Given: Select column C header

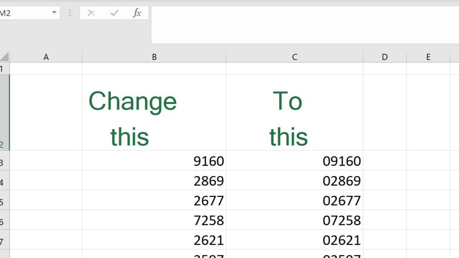Looking at the screenshot, I should [294, 57].
